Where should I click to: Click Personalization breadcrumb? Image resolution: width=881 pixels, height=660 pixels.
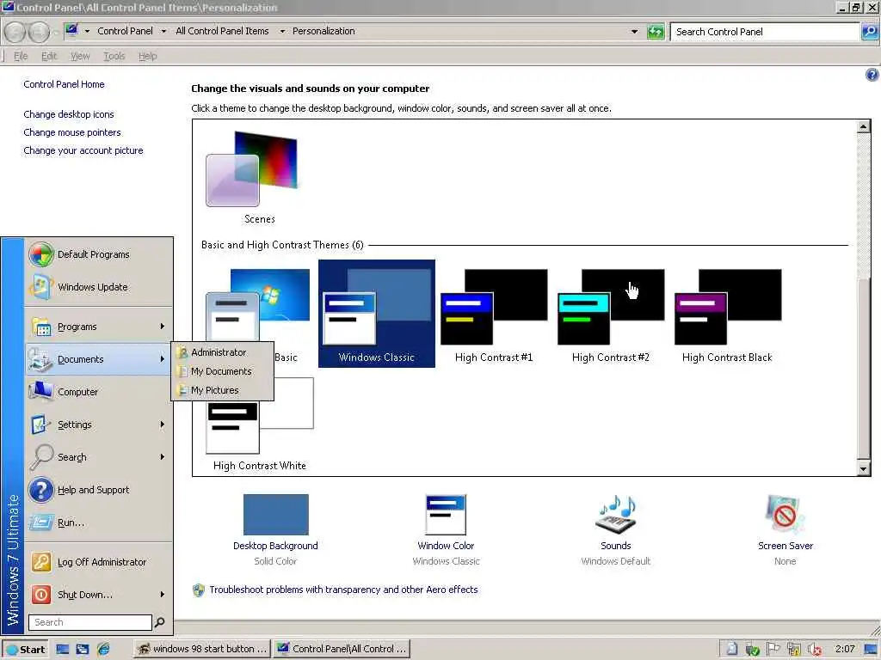coord(323,32)
